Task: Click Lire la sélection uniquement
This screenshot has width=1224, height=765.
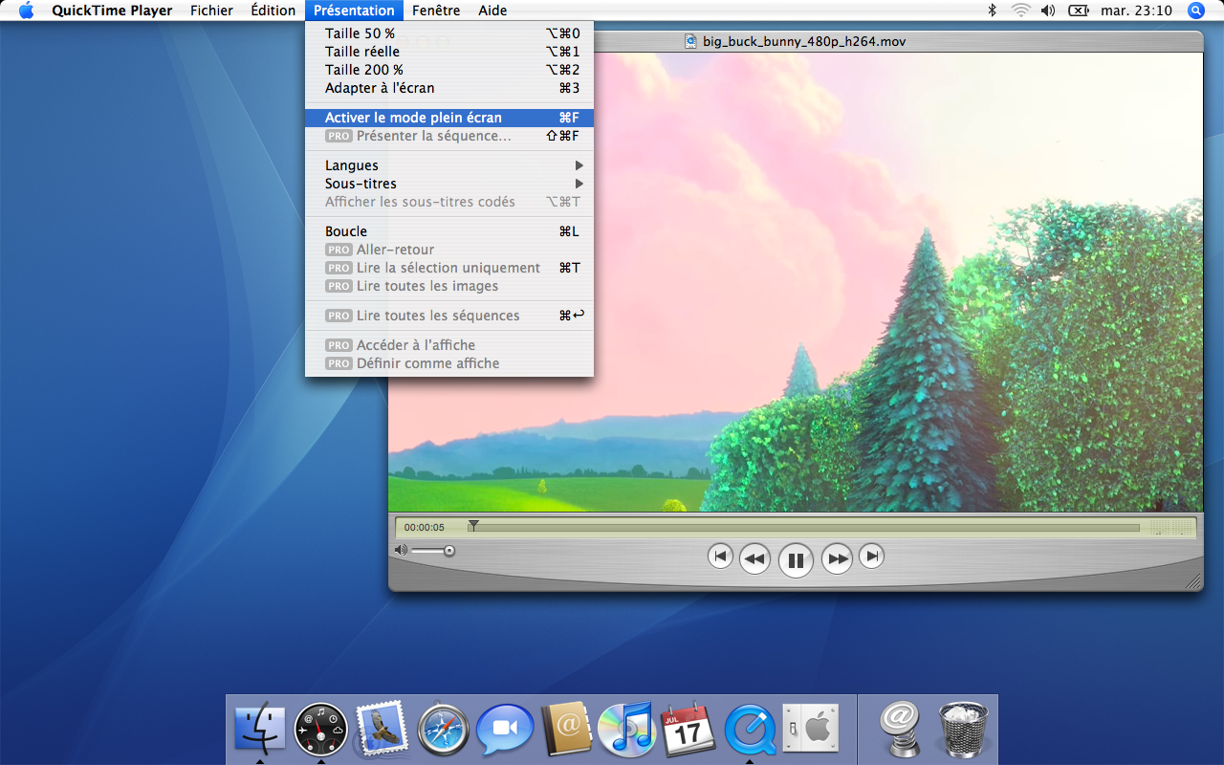Action: (x=449, y=268)
